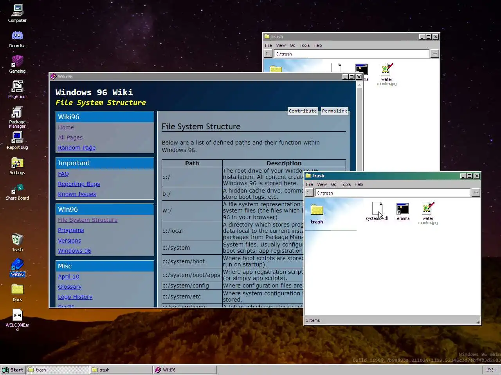Screen dimensions: 501x375
Task: Open the Go menu in front trash window
Action: pyautogui.click(x=333, y=184)
